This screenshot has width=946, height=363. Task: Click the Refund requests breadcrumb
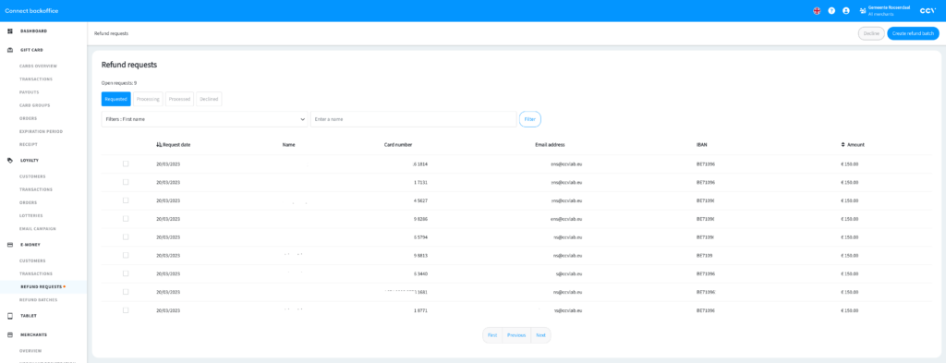111,34
